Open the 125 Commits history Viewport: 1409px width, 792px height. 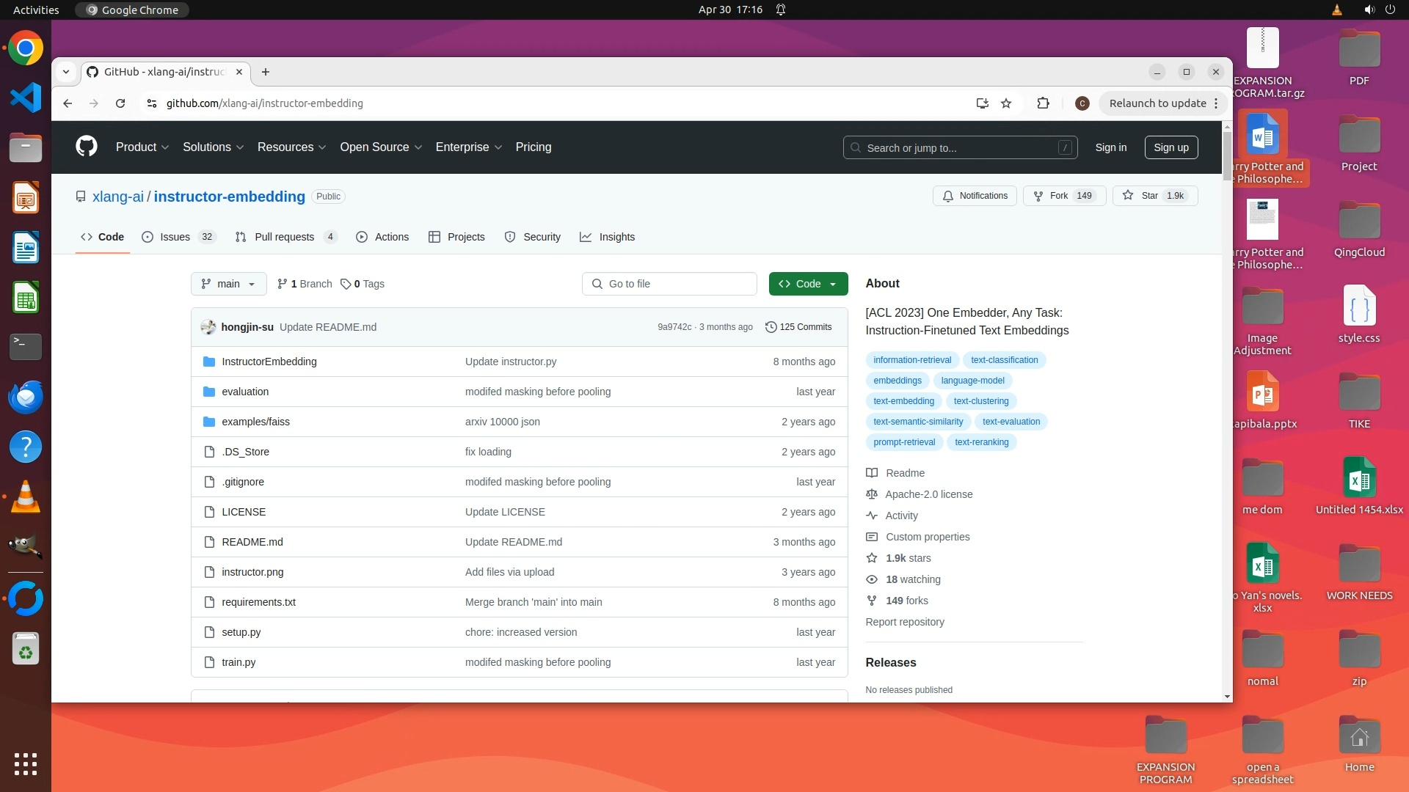[x=798, y=327]
